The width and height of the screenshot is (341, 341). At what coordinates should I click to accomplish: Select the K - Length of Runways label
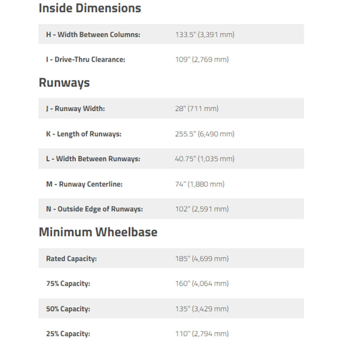coord(84,134)
